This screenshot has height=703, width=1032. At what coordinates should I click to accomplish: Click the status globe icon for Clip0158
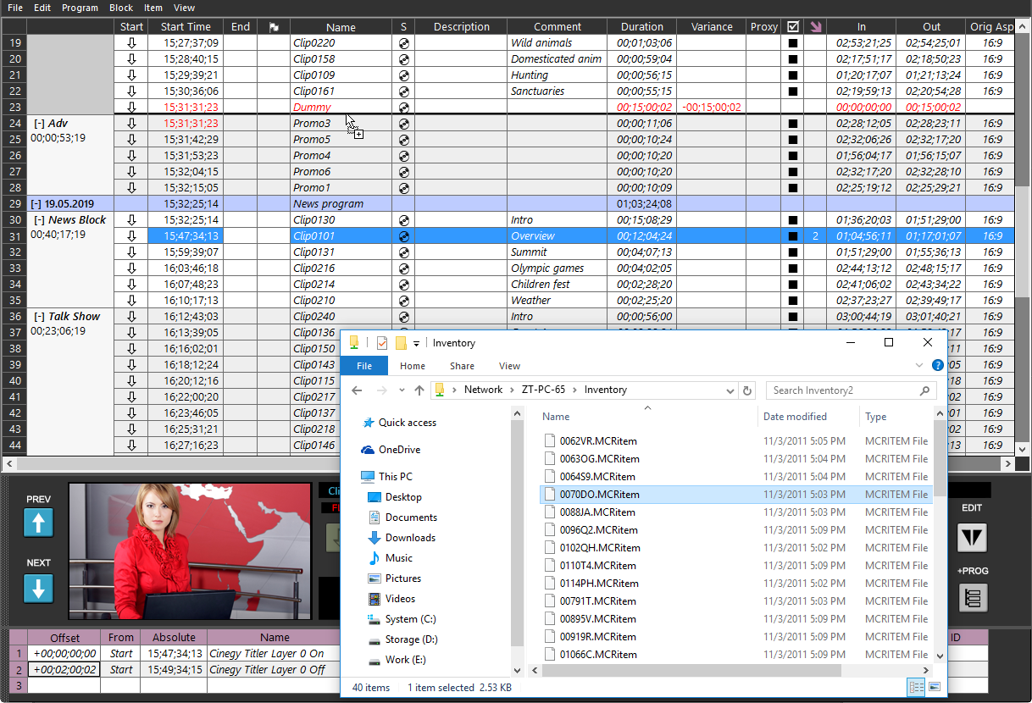[x=404, y=59]
